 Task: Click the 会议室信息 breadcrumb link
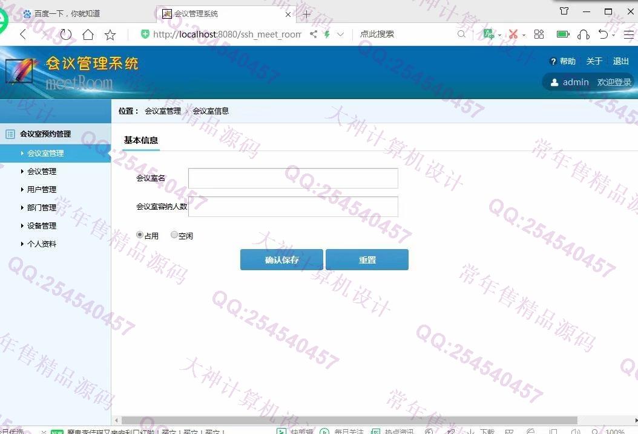211,111
